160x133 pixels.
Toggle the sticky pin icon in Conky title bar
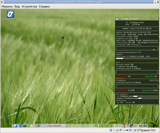pyautogui.click(x=120, y=19)
